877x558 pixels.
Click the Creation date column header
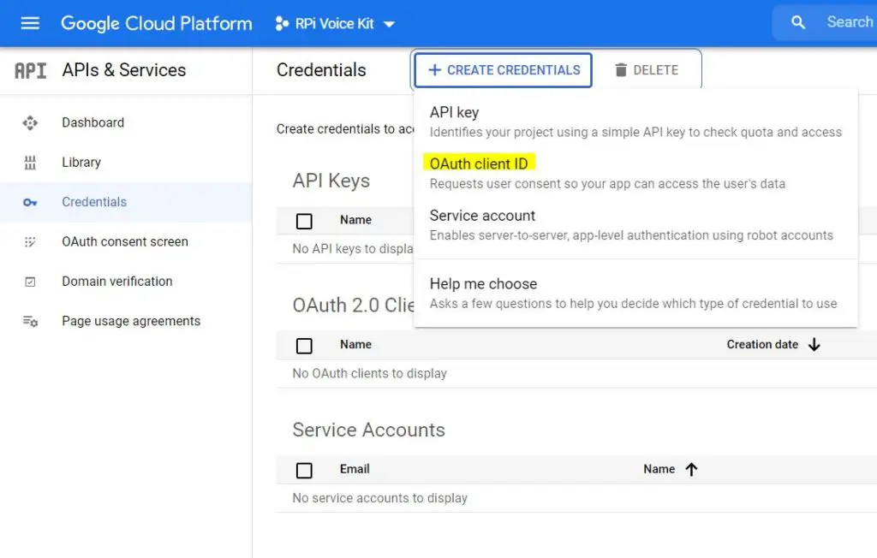(761, 344)
